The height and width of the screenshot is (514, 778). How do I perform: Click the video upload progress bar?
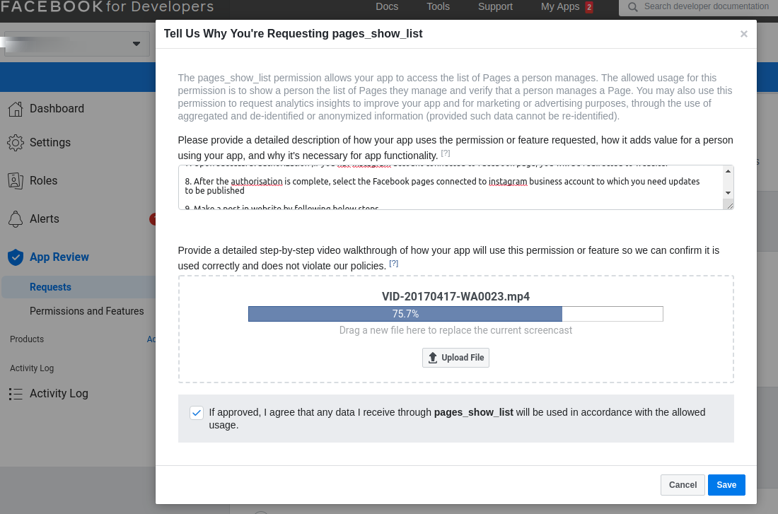[455, 314]
